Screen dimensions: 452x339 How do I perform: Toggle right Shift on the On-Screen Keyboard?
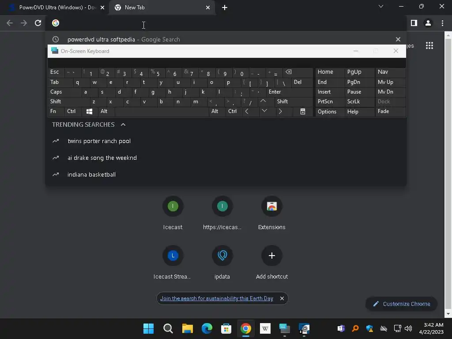(294, 102)
